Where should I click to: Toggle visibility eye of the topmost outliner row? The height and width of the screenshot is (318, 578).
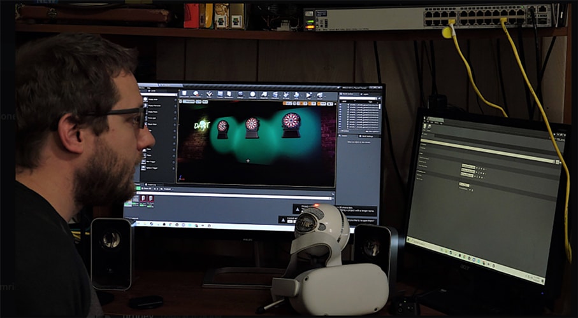(x=340, y=105)
